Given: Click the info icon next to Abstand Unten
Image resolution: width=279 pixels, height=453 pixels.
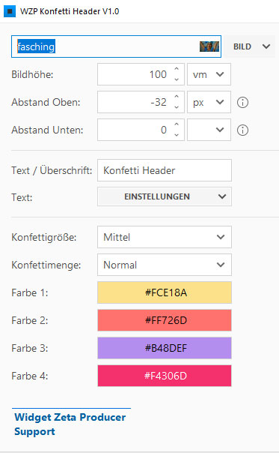Looking at the screenshot, I should coord(242,130).
